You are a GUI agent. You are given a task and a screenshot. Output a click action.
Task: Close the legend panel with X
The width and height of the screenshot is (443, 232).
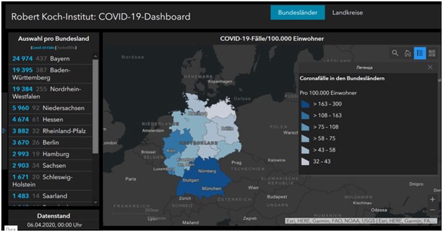(x=430, y=67)
